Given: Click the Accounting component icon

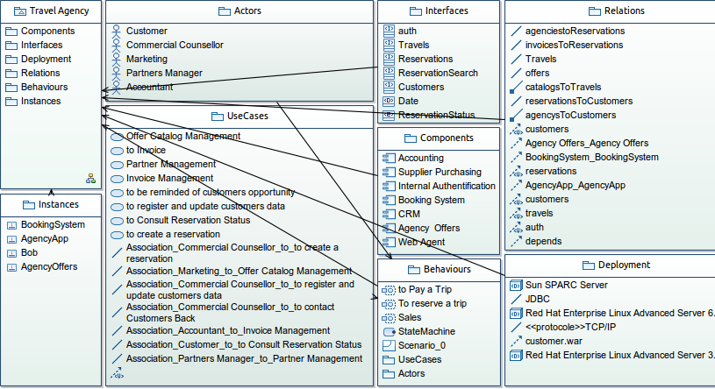Looking at the screenshot, I should point(389,158).
